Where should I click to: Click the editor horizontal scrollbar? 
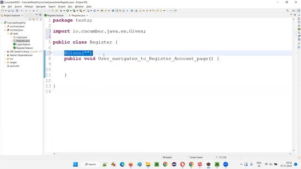(172, 154)
